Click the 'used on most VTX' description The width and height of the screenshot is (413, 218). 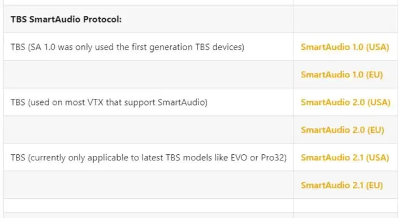tap(109, 102)
